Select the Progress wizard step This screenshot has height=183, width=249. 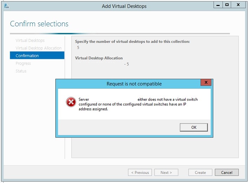pos(23,63)
